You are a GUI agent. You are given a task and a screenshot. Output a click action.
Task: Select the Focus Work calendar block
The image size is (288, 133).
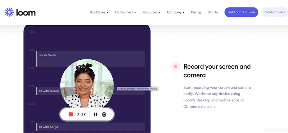click(x=90, y=59)
